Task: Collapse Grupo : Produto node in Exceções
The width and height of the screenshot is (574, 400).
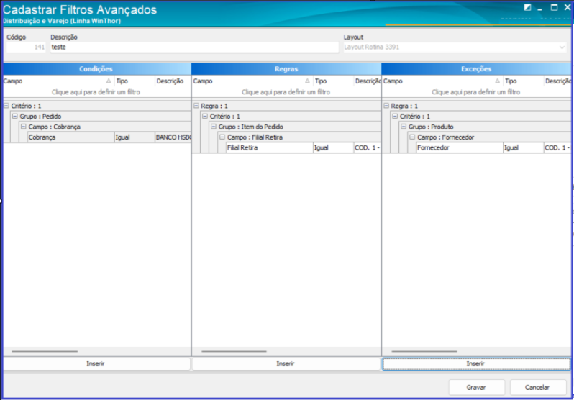Action: [x=404, y=127]
